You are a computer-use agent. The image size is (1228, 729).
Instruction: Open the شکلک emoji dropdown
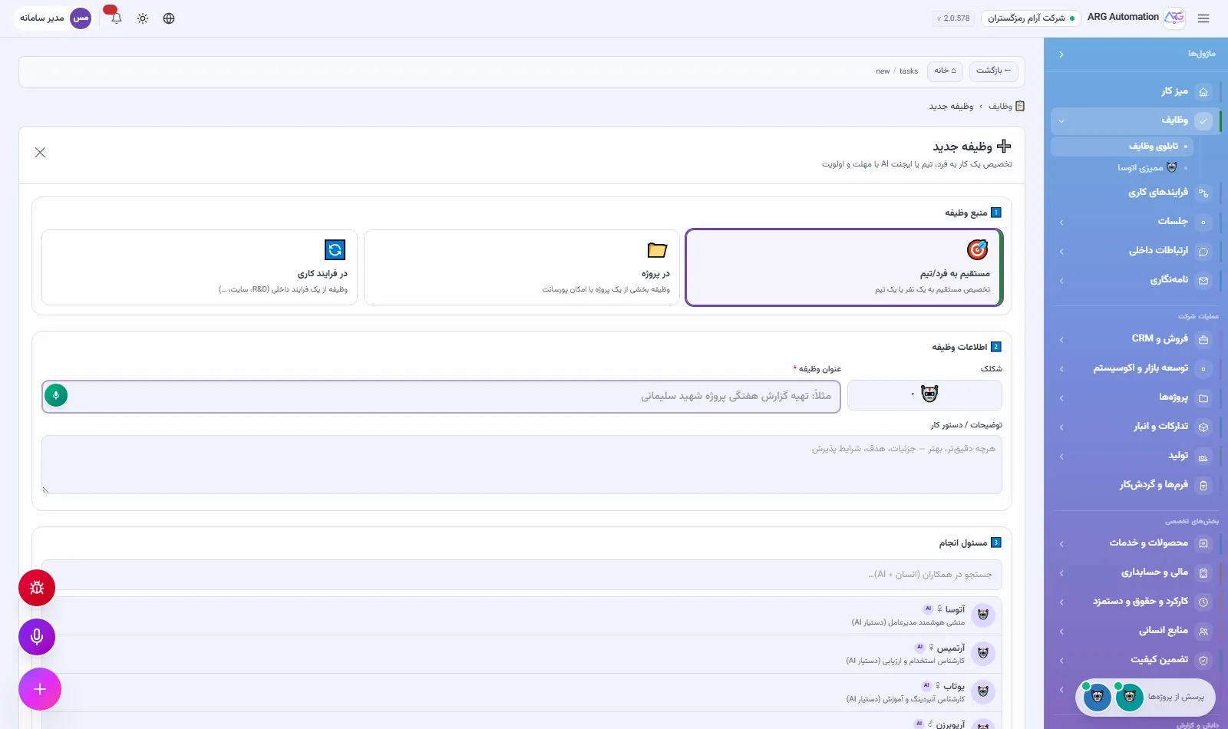tap(924, 395)
